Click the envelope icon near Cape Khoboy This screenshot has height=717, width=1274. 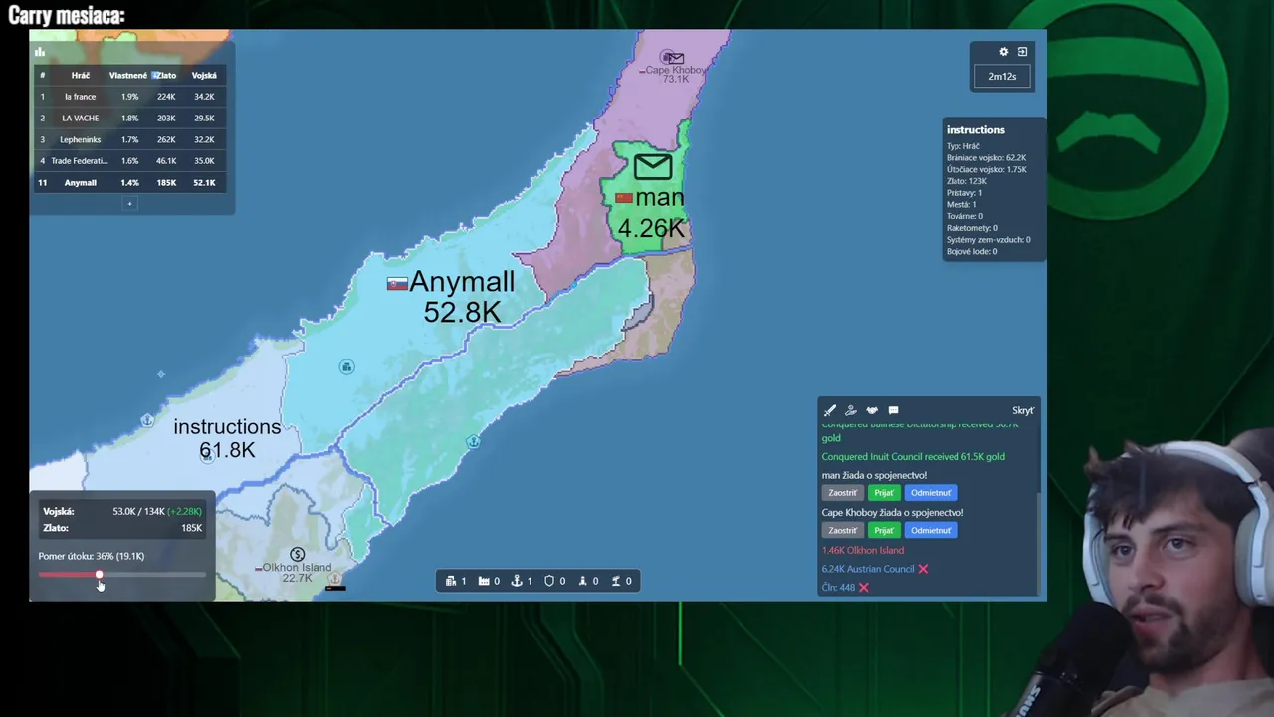pos(675,58)
